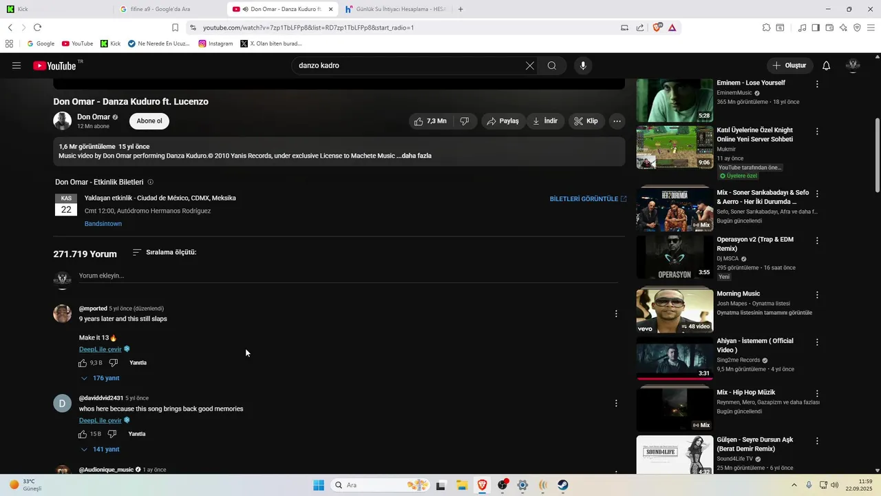The image size is (881, 496).
Task: Click the Yorum ekleyin comment field
Action: point(348,276)
